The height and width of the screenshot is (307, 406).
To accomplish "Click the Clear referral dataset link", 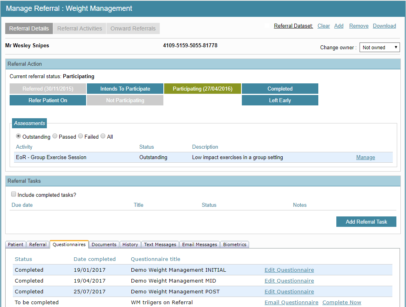I will pyautogui.click(x=324, y=26).
